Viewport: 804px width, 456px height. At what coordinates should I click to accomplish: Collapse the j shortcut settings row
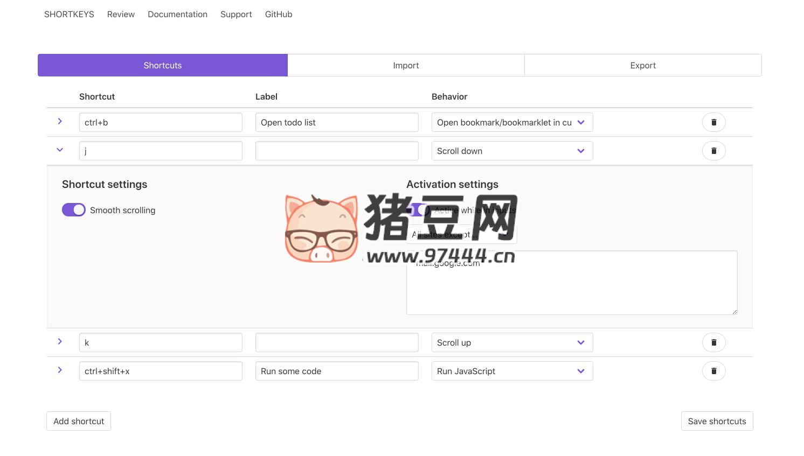[x=60, y=150]
